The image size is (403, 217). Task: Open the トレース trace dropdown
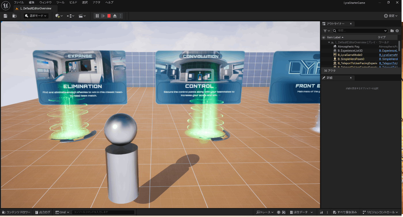[x=265, y=212]
